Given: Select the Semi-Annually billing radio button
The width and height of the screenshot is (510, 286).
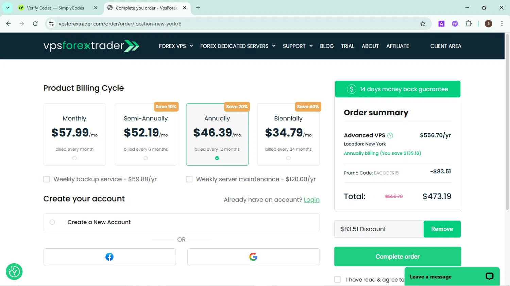Looking at the screenshot, I should pos(146,158).
